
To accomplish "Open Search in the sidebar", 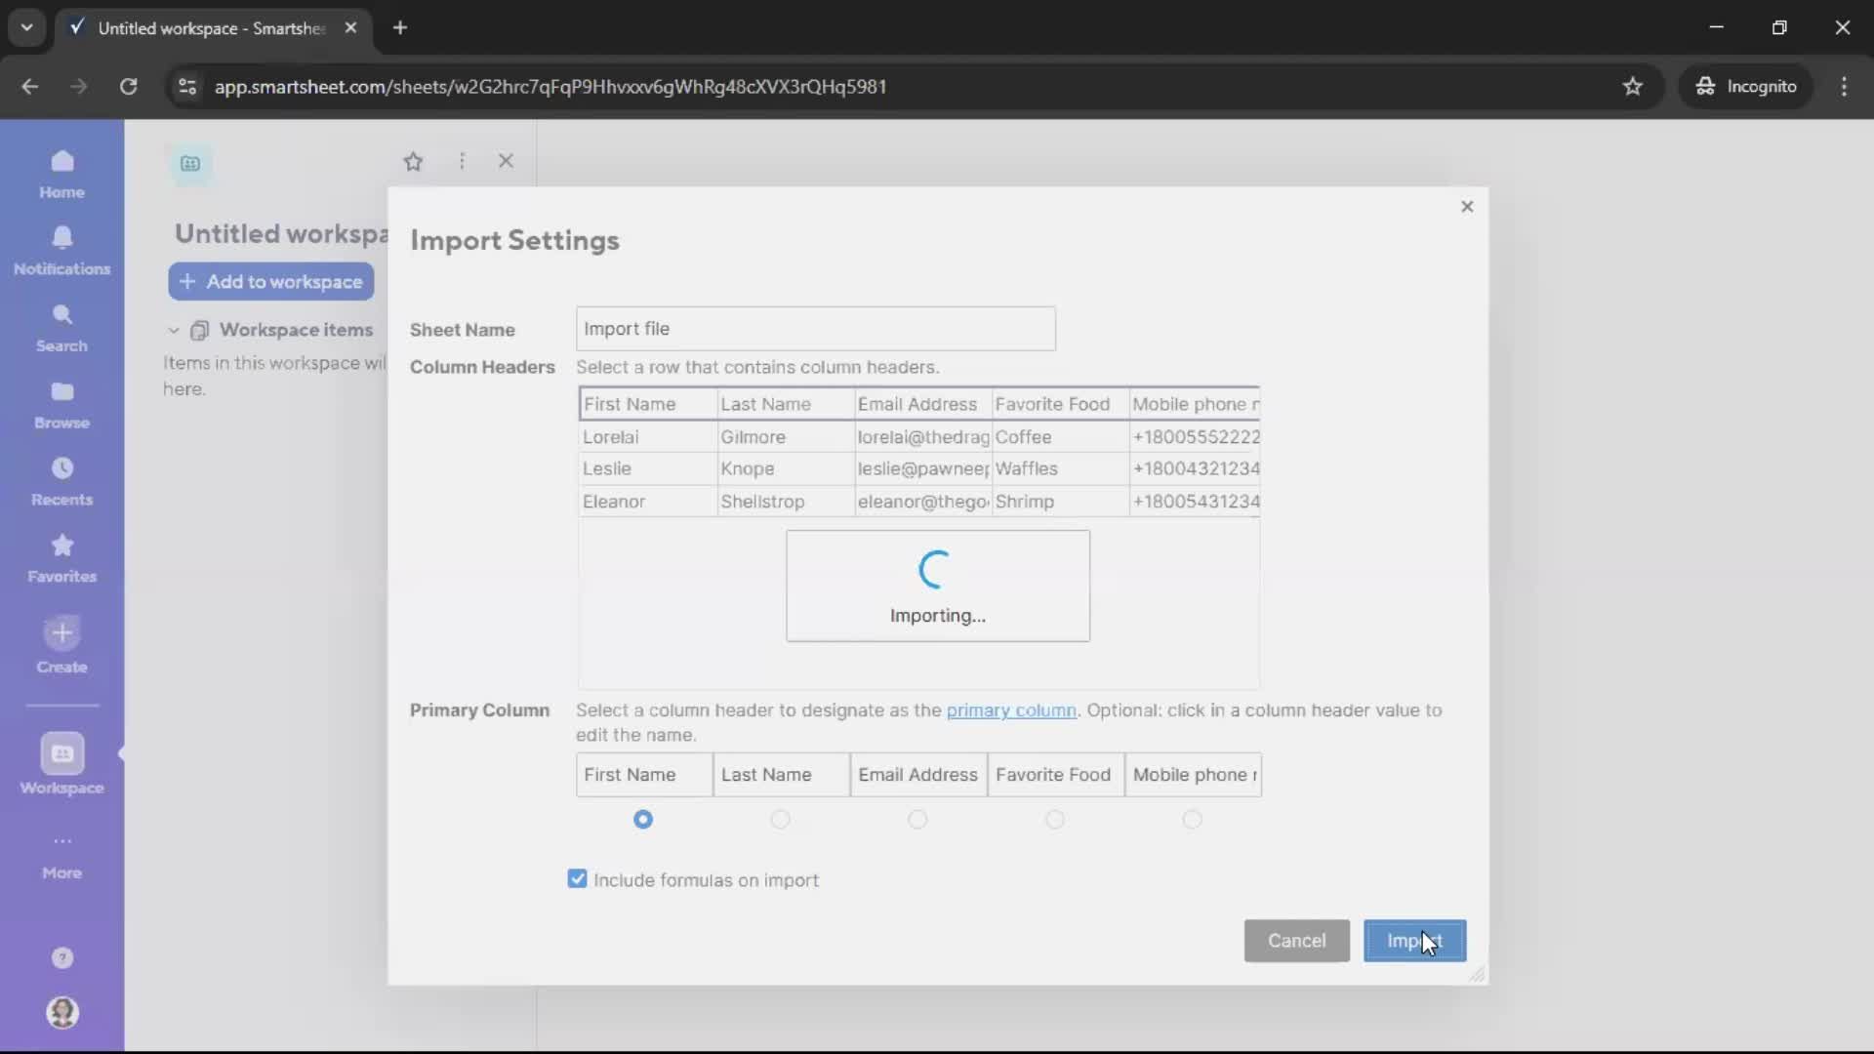I will pos(61,327).
